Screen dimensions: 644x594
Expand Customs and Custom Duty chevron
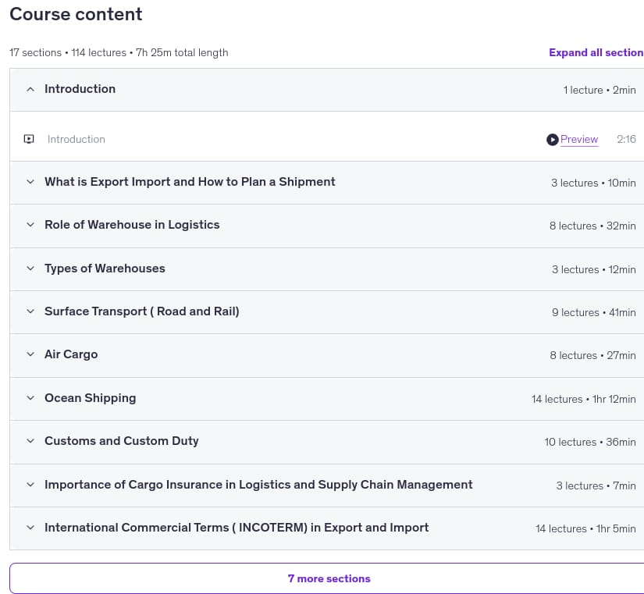click(x=30, y=441)
